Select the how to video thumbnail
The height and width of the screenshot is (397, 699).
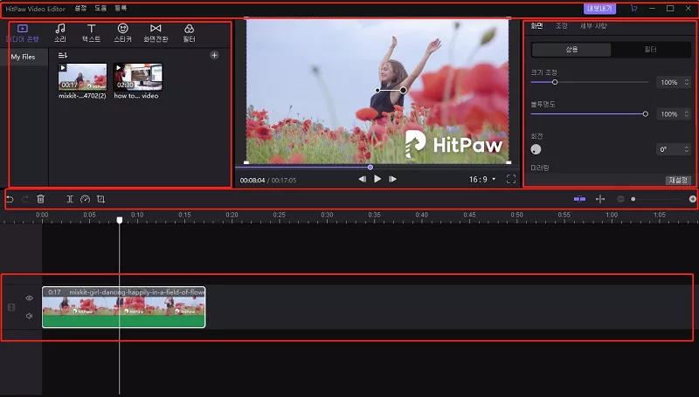(x=137, y=78)
